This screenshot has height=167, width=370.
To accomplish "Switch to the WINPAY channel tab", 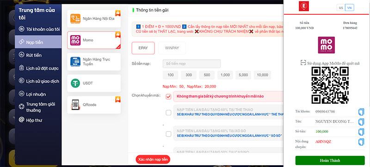I will 172,48.
